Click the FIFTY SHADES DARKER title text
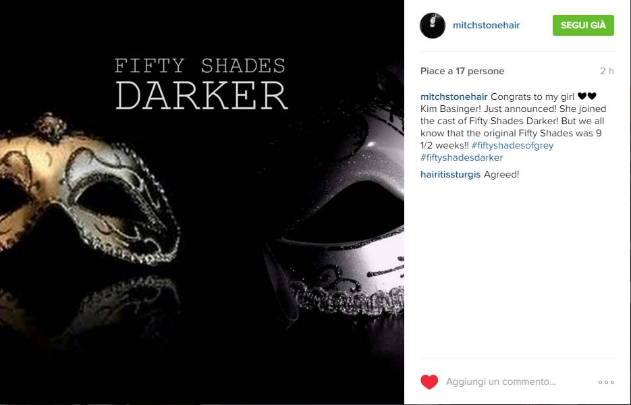The width and height of the screenshot is (631, 405). click(201, 84)
